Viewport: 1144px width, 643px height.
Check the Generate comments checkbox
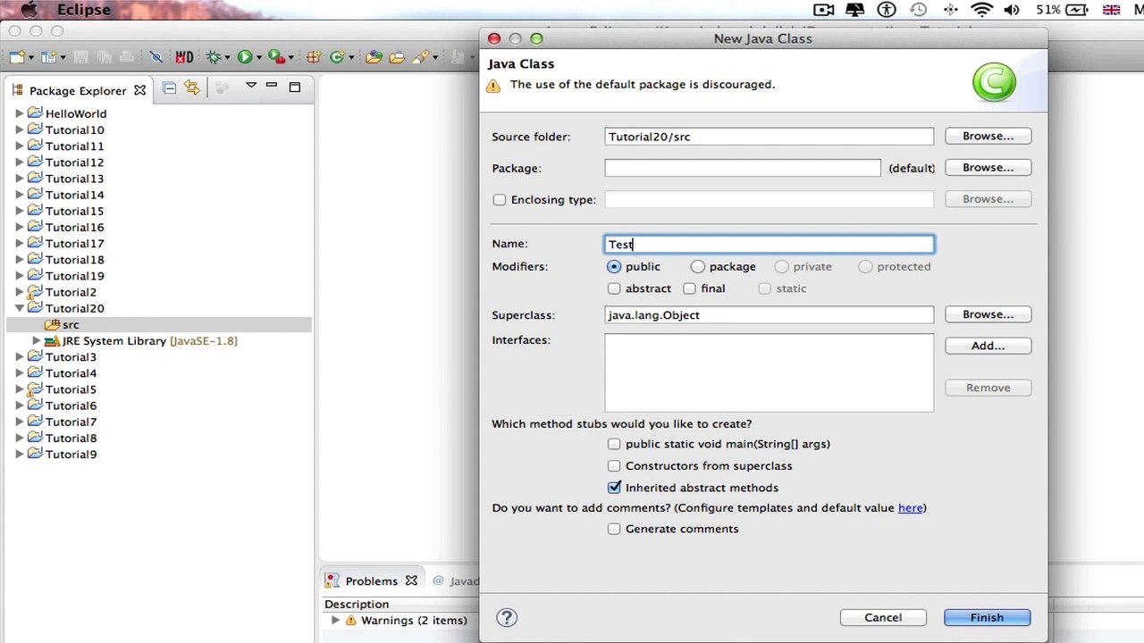pos(614,529)
